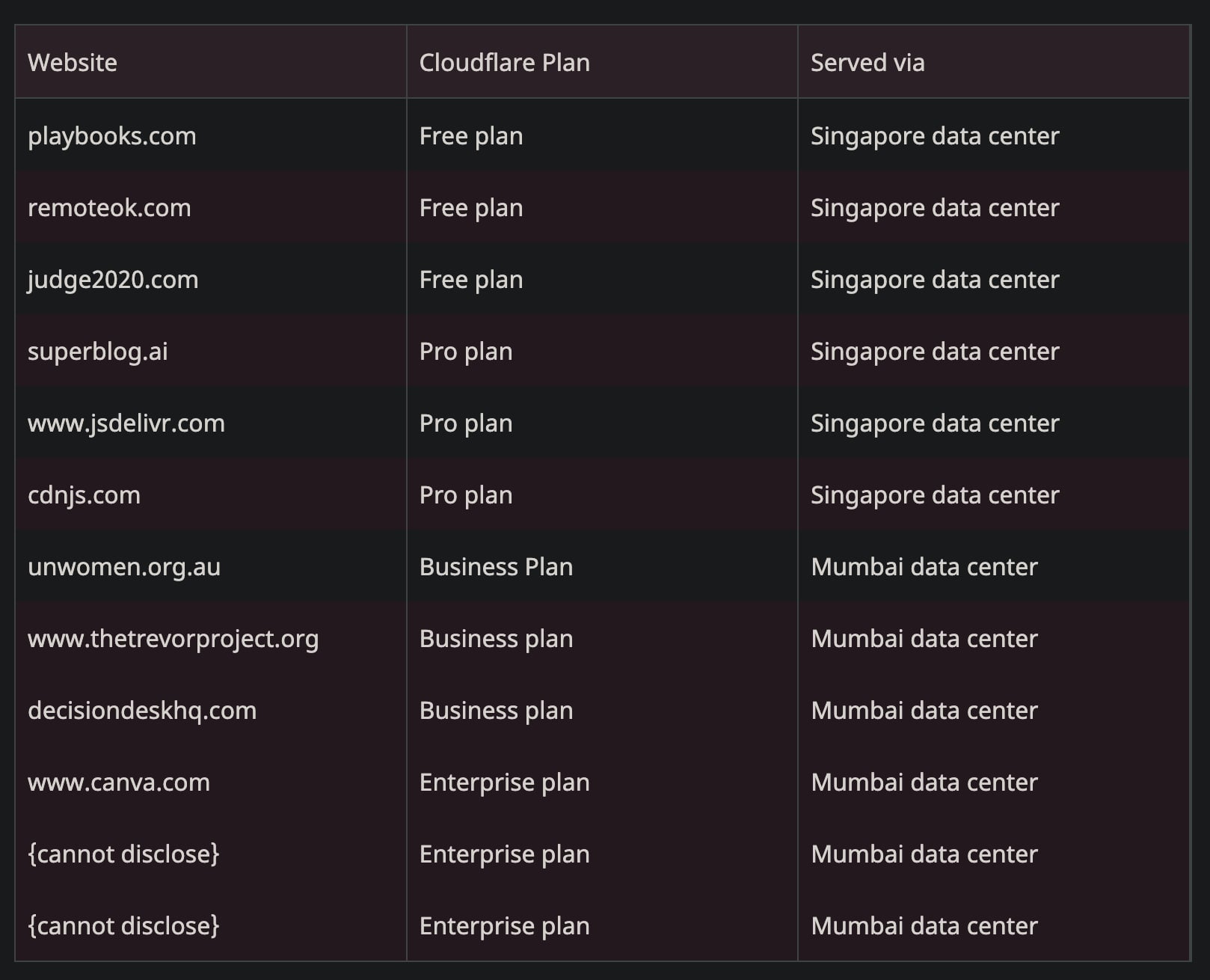This screenshot has height=980, width=1210.
Task: Click the Cloudflare Plan column header
Action: (x=504, y=63)
